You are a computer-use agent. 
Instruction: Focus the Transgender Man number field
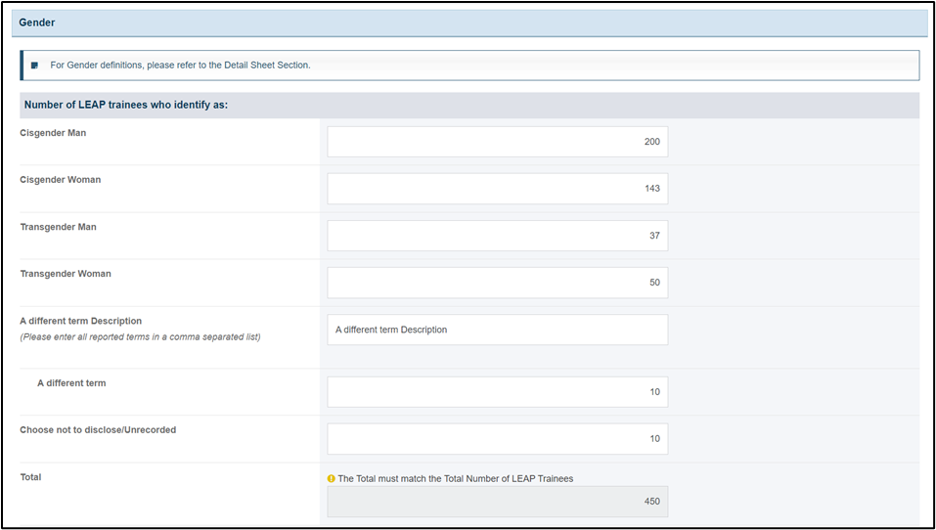[x=497, y=236]
